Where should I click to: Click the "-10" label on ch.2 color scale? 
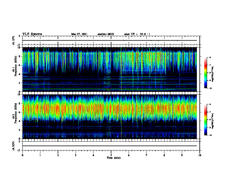click(x=210, y=135)
